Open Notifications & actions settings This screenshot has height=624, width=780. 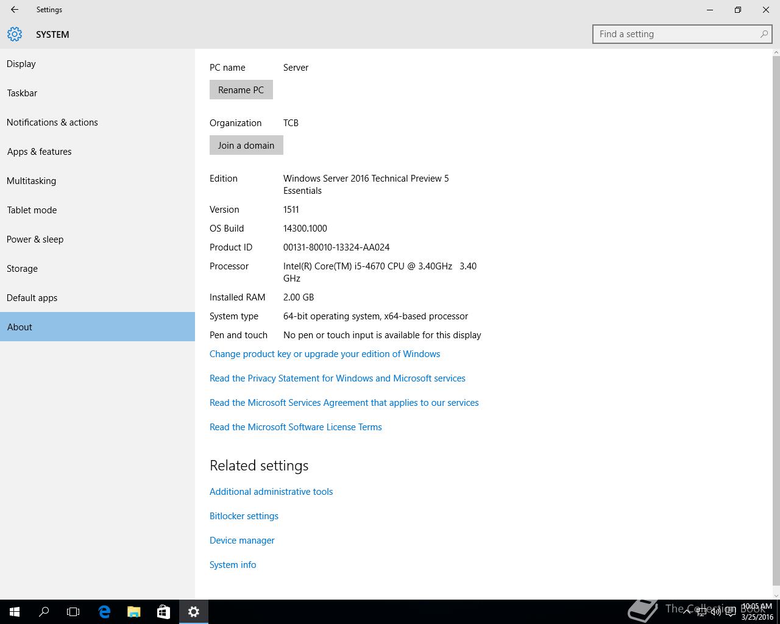click(x=97, y=122)
